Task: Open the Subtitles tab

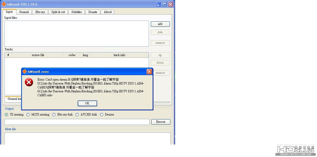Action: pos(77,12)
